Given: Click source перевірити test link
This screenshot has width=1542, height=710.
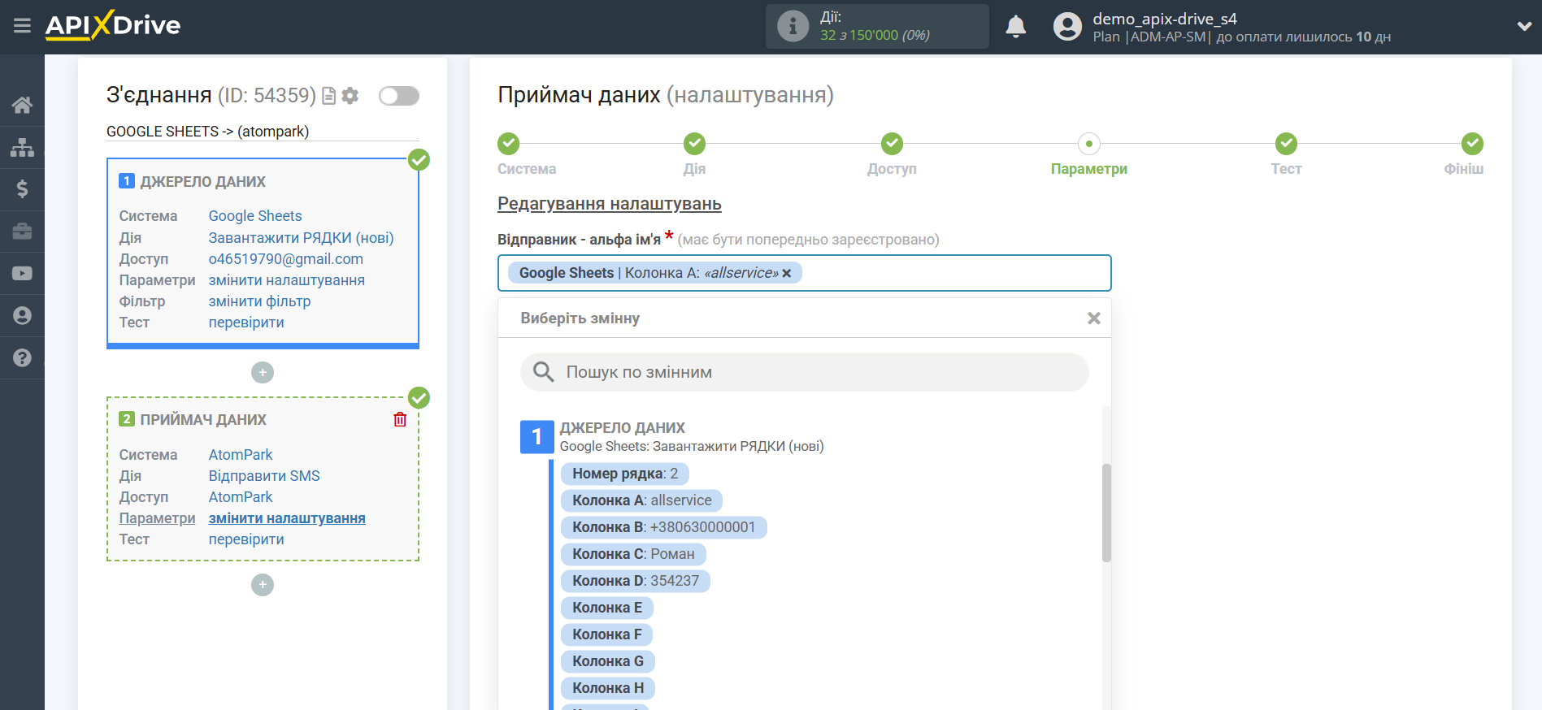Looking at the screenshot, I should (246, 323).
